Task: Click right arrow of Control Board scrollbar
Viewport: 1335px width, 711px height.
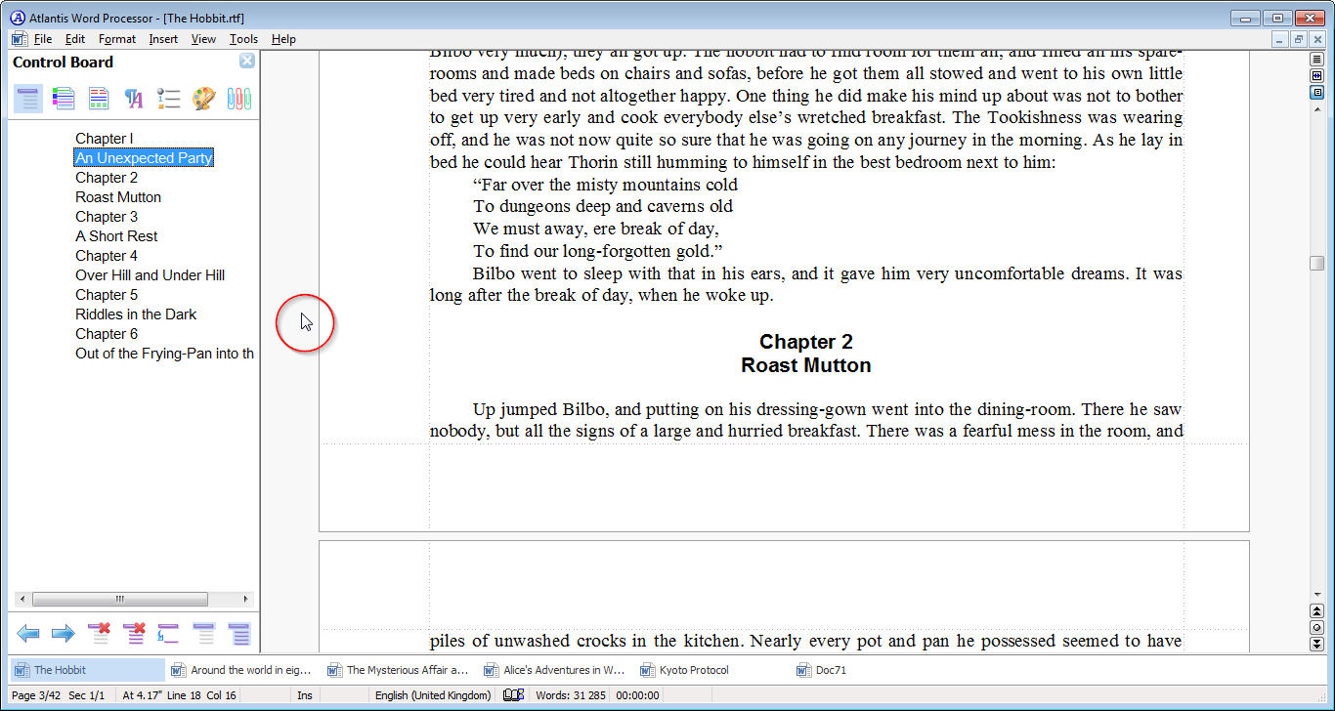Action: pos(245,600)
